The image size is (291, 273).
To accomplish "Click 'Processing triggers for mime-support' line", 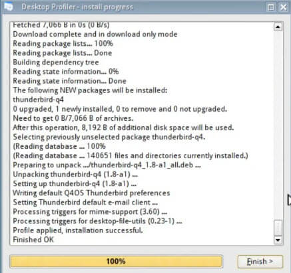I will (x=90, y=212).
